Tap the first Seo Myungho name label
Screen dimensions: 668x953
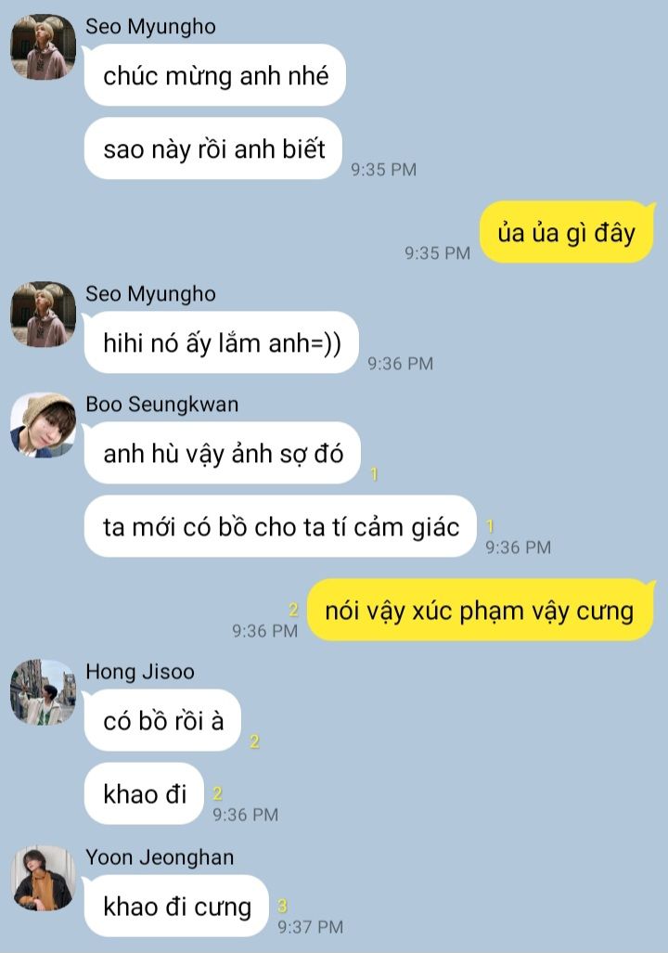pyautogui.click(x=150, y=27)
